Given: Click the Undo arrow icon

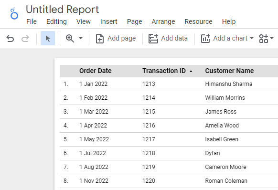Looking at the screenshot, I should pyautogui.click(x=10, y=39).
